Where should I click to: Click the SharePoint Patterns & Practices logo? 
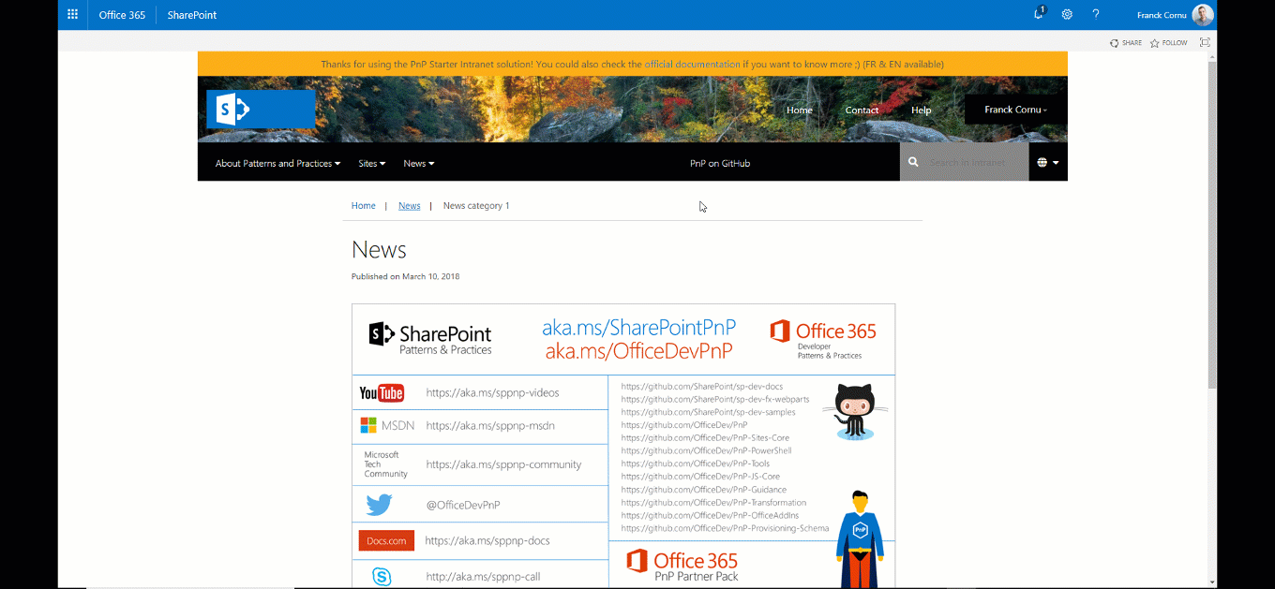[x=430, y=339]
